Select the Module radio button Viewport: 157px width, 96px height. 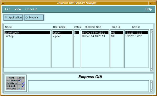pyautogui.click(x=34, y=17)
